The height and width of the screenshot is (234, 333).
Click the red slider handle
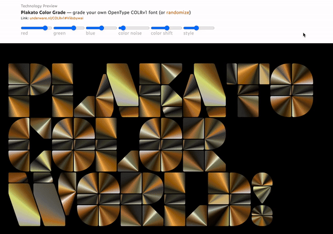[44, 28]
